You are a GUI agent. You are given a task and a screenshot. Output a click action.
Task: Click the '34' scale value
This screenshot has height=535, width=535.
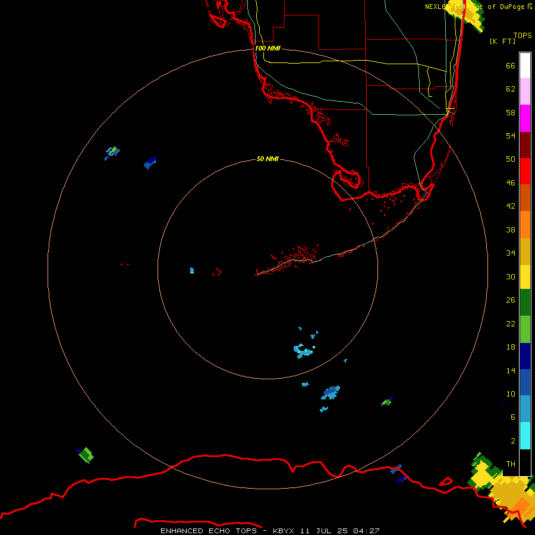pyautogui.click(x=511, y=253)
